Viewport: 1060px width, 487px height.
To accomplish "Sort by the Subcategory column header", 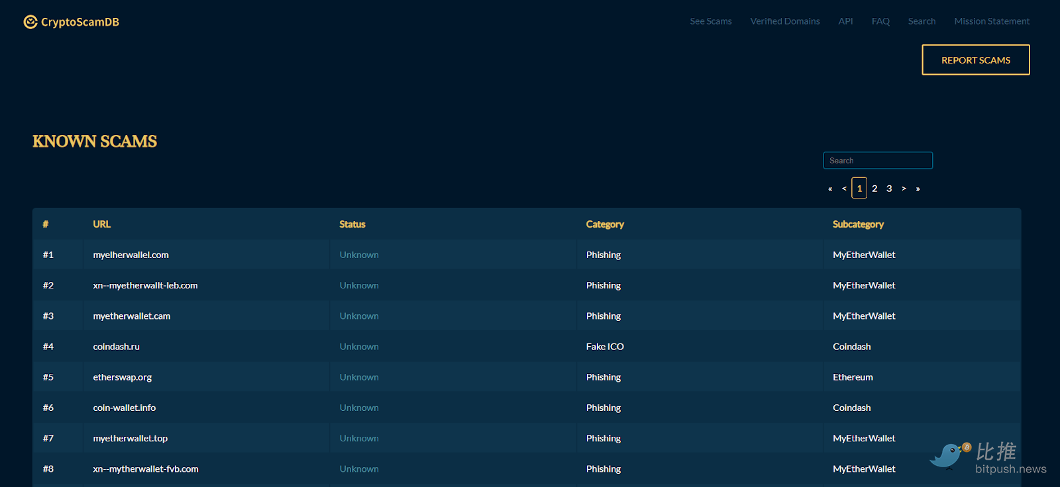I will coord(858,224).
